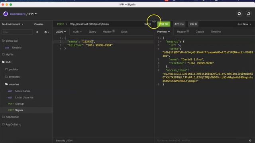Switch to the Query tab
The height and width of the screenshot is (143, 255).
(x=92, y=32)
